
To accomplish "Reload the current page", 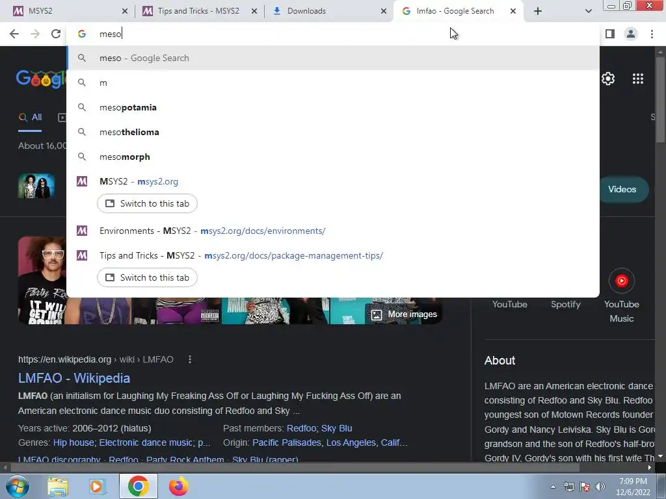I will (56, 34).
